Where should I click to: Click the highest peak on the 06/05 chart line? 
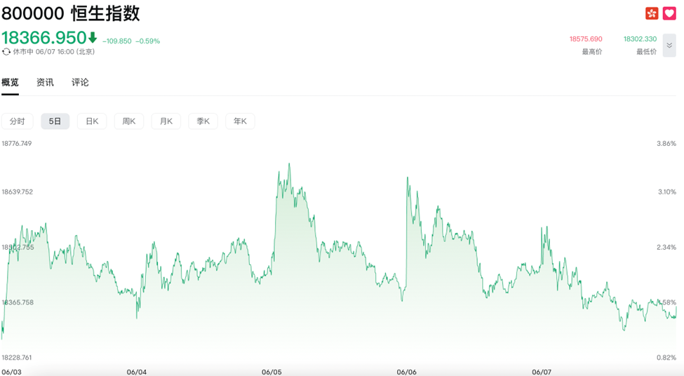(289, 164)
